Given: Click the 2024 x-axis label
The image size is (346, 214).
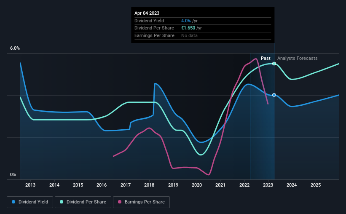Looking at the screenshot, I should click(x=292, y=185).
